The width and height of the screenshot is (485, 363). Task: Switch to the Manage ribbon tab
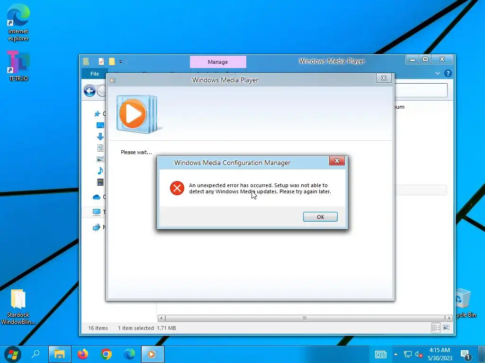point(218,62)
